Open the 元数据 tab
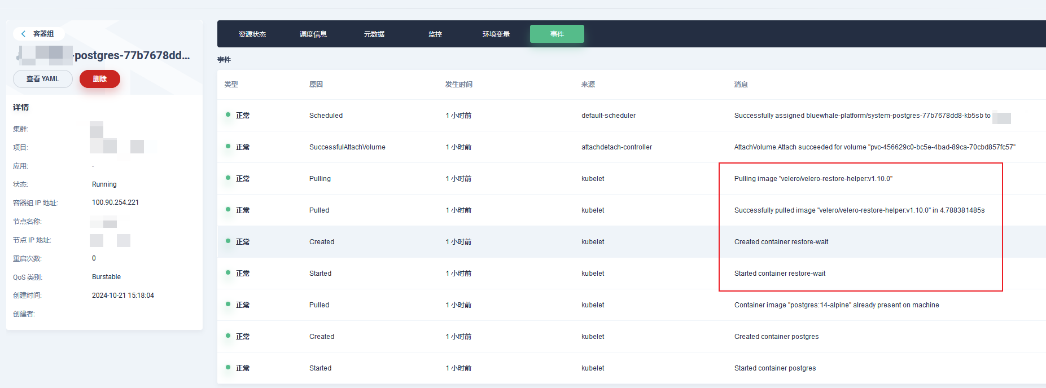1046x388 pixels. pyautogui.click(x=374, y=34)
